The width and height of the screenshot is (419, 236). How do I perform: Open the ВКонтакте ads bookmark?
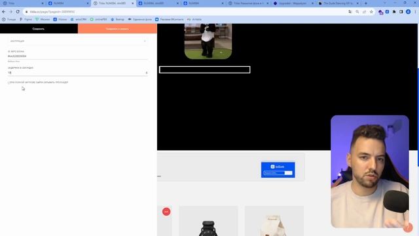pos(170,19)
